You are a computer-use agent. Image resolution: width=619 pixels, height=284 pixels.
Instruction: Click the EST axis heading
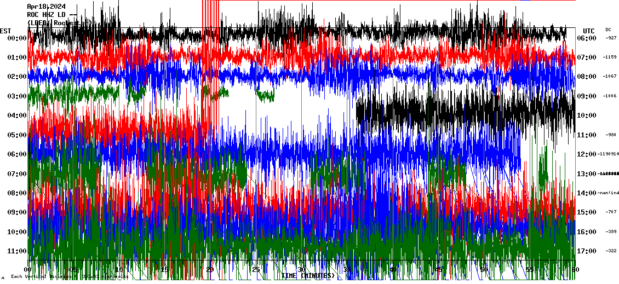tap(5, 31)
